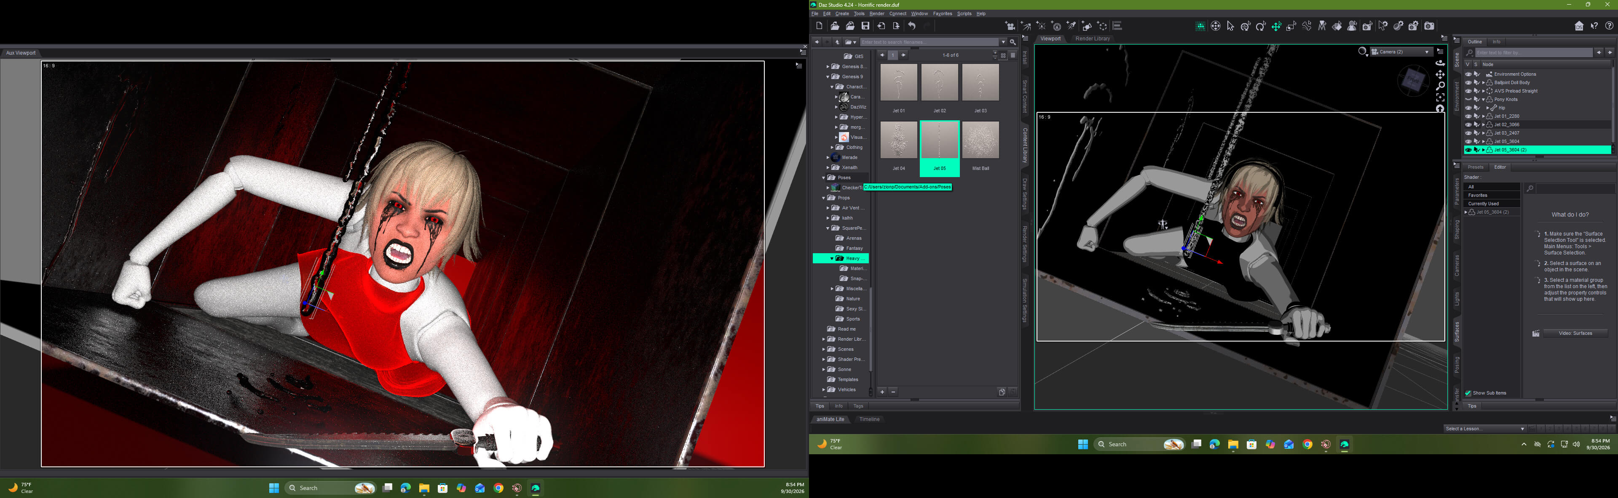
Task: Click the New scene file icon
Action: coord(819,26)
